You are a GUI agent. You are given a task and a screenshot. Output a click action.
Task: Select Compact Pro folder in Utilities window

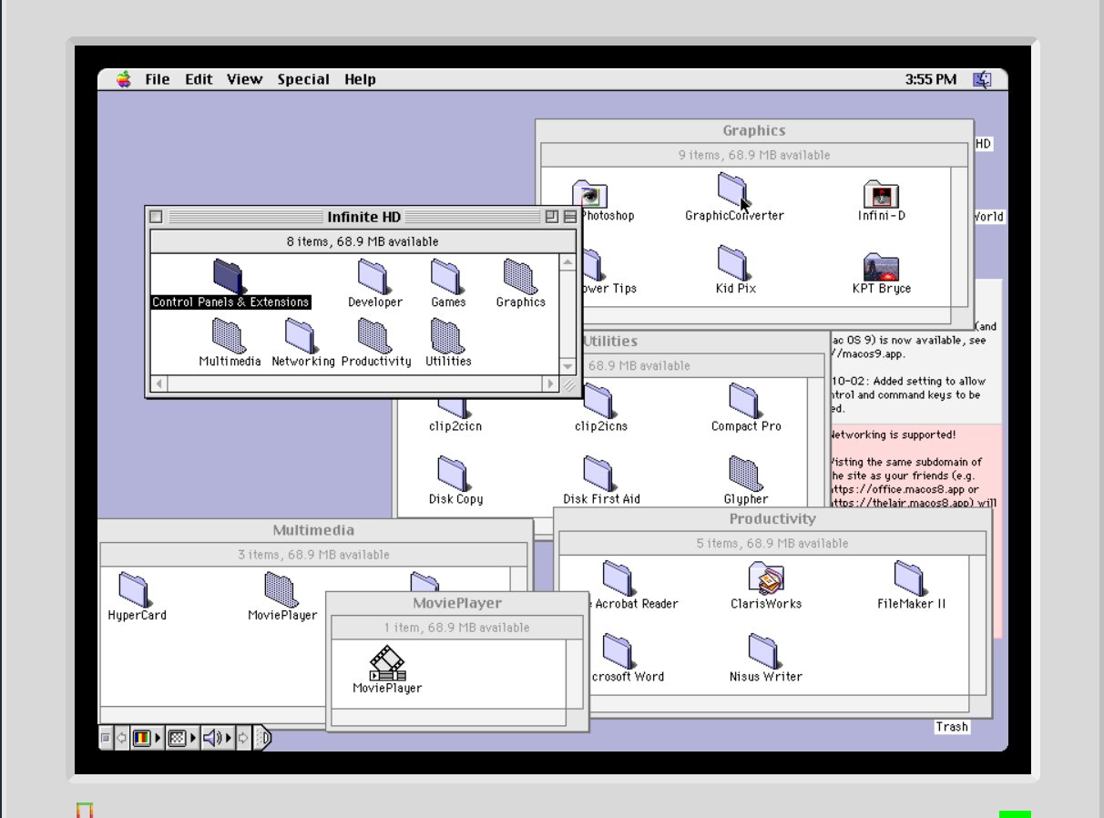coord(745,400)
